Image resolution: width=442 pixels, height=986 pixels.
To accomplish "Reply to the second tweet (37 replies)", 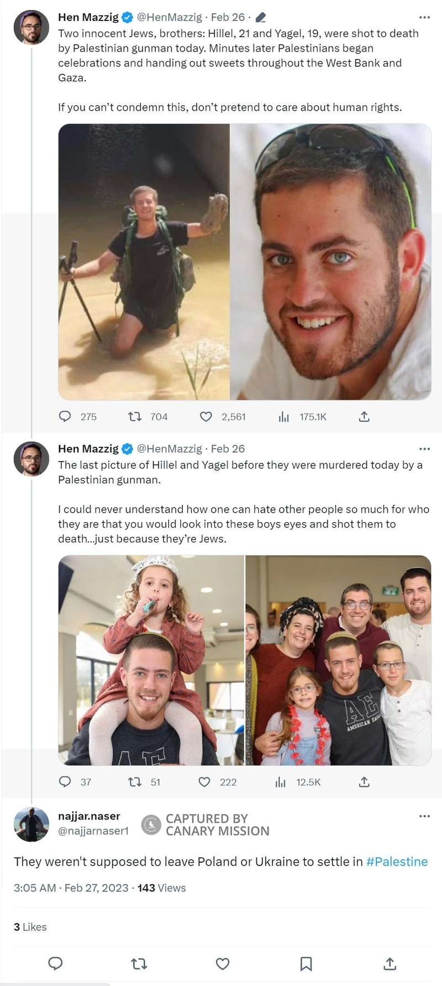I will [x=65, y=781].
